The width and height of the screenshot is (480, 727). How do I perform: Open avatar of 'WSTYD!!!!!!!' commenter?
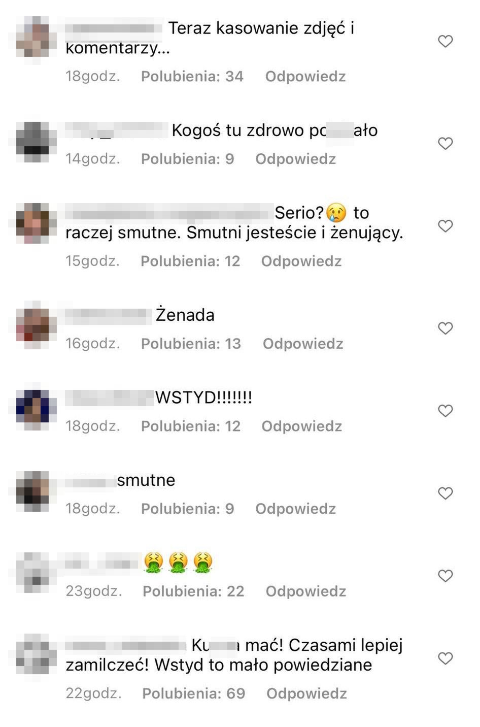click(36, 406)
